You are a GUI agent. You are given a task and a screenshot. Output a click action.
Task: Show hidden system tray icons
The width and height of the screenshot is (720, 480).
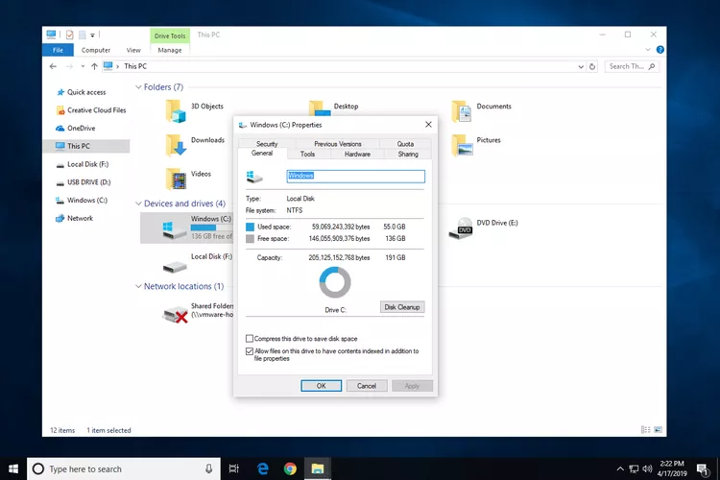click(620, 468)
